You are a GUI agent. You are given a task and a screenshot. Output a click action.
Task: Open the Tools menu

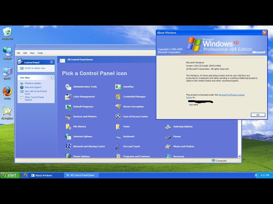[x=40, y=53]
